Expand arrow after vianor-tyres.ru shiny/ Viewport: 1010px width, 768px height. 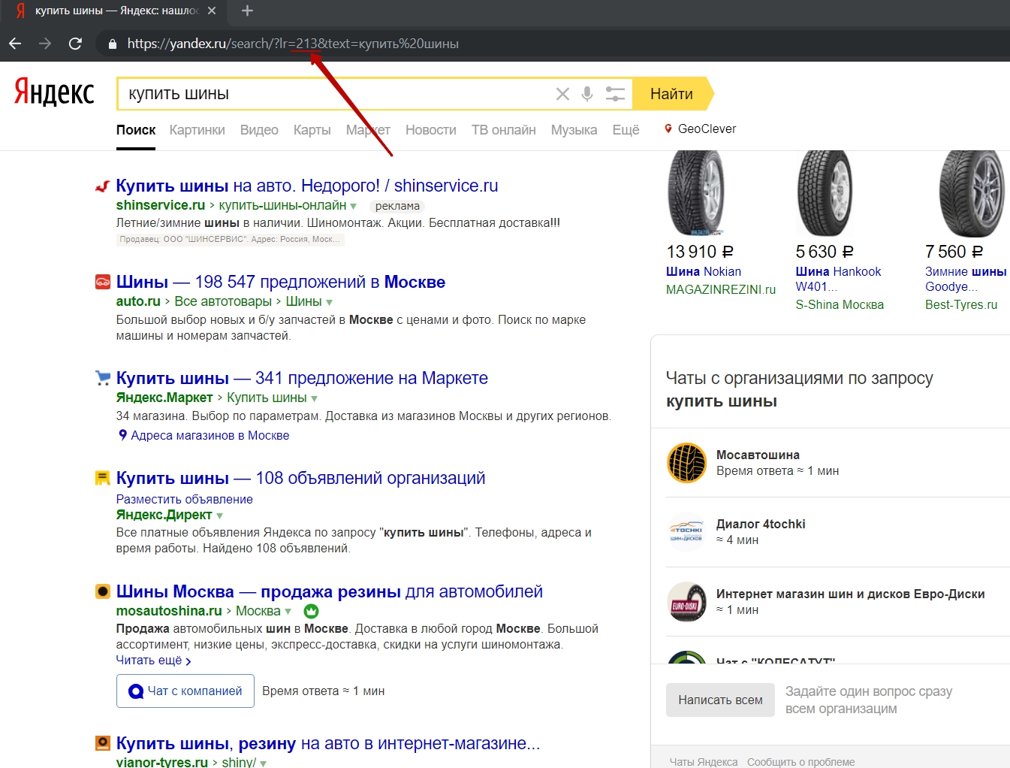click(x=263, y=763)
